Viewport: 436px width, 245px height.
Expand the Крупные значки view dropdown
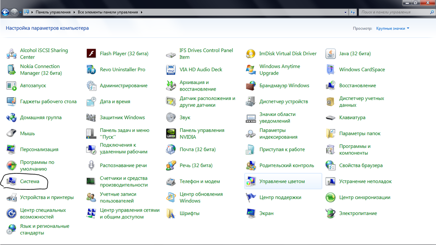click(393, 28)
